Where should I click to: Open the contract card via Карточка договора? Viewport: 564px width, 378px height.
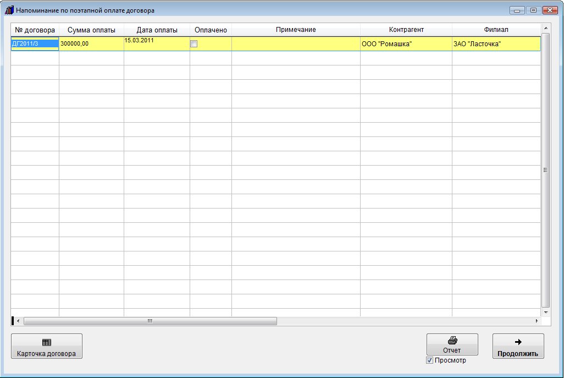pyautogui.click(x=47, y=346)
